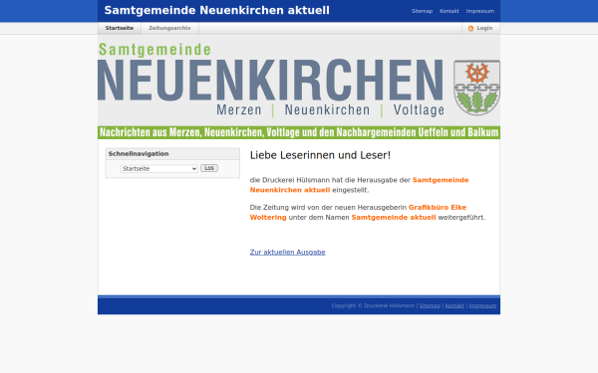
Task: Click the 'Liebe Leserinnen und Leser!' heading
Action: [x=320, y=155]
